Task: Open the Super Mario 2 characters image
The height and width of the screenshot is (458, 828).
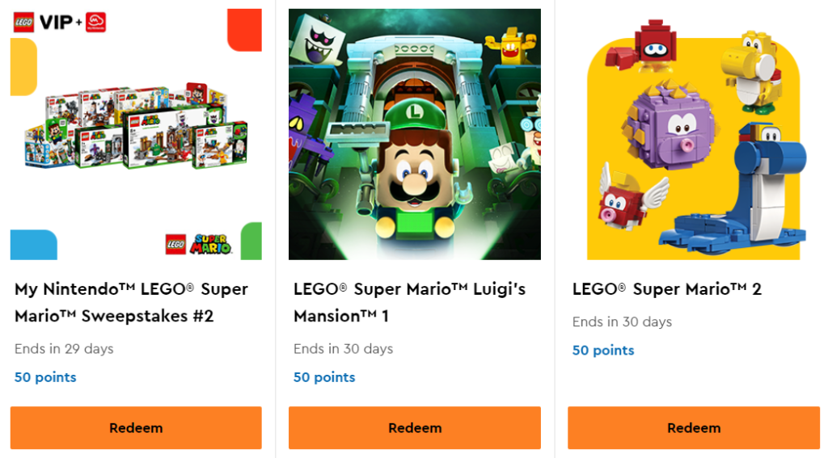Action: (x=693, y=134)
